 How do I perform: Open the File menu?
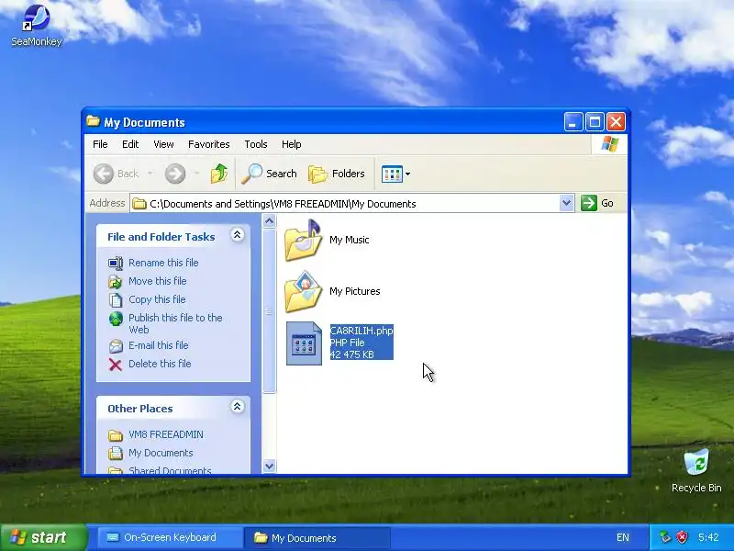(100, 144)
